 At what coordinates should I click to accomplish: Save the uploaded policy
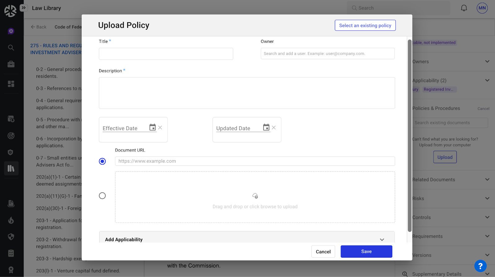coord(366,252)
